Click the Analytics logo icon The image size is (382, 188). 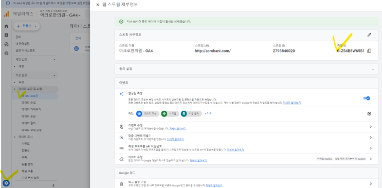pyautogui.click(x=6, y=14)
